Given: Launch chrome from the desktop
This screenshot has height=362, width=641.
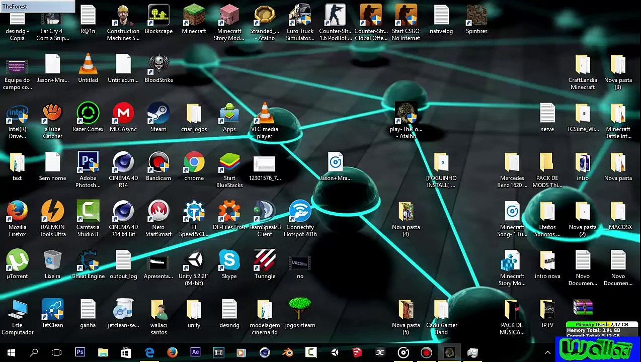Looking at the screenshot, I should coord(194,167).
